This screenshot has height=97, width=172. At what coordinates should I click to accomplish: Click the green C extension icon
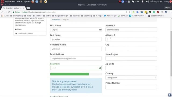[134, 12]
